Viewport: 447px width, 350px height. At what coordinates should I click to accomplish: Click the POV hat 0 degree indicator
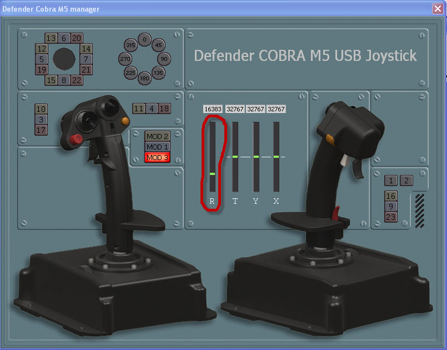click(x=144, y=39)
